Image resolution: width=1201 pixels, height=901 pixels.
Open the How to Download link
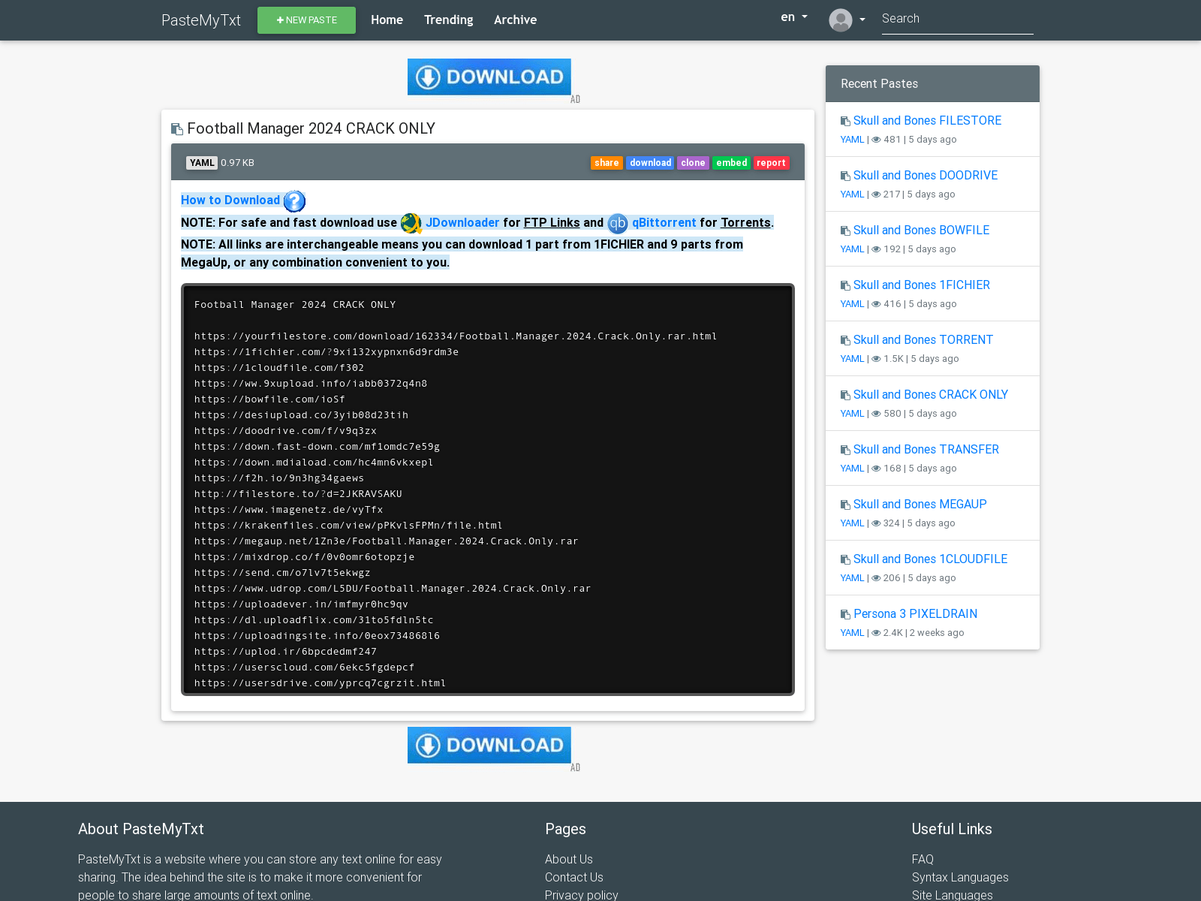tap(230, 200)
